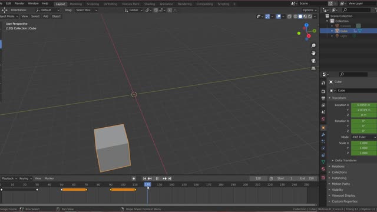Switch to material preview shading
377x212 pixels.
(305, 16)
